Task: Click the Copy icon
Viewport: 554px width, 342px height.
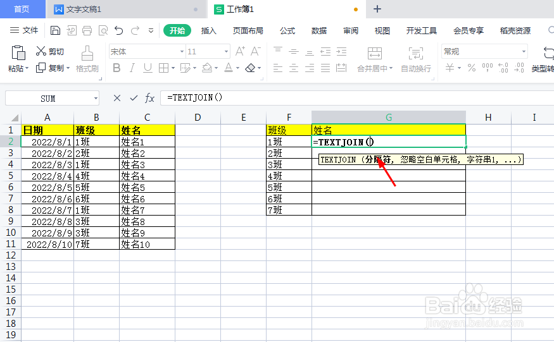Action: 41,68
